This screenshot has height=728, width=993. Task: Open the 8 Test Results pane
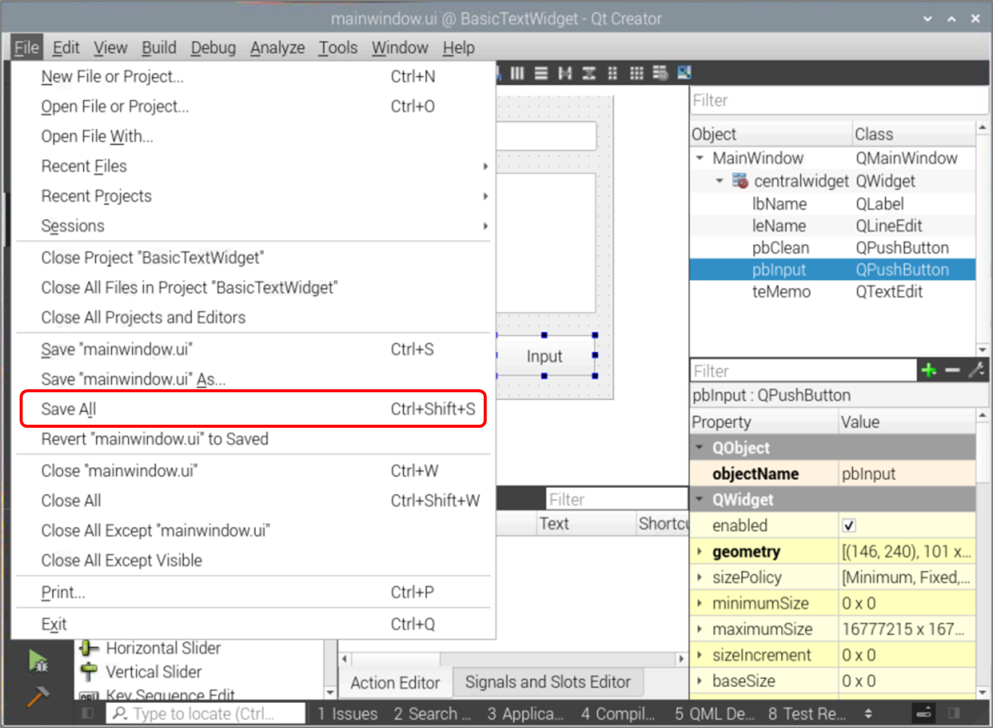[807, 714]
